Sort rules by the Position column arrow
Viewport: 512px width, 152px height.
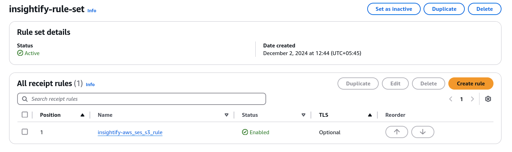(83, 115)
